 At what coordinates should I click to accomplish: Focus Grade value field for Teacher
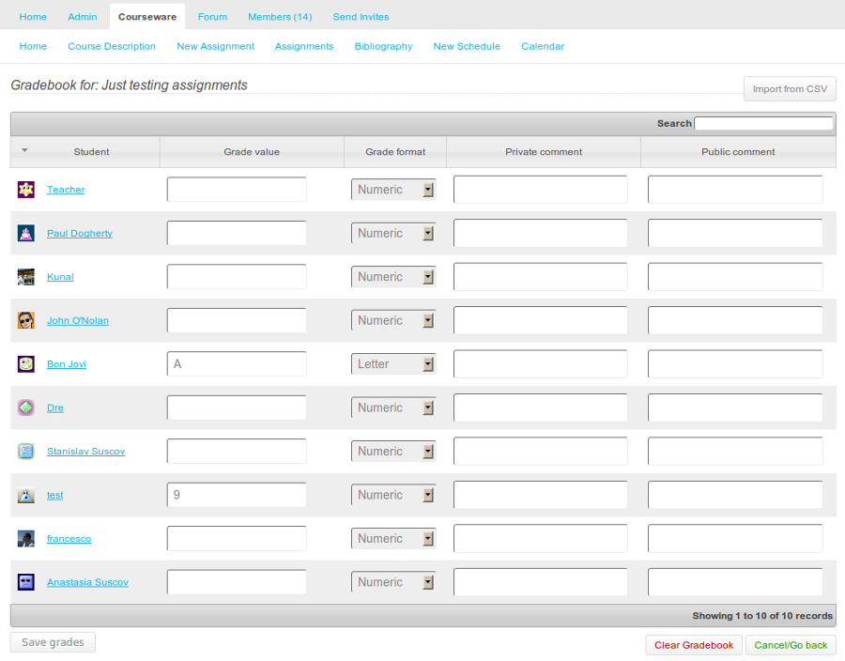tap(237, 190)
